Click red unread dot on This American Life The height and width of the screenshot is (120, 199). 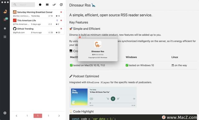point(61,20)
